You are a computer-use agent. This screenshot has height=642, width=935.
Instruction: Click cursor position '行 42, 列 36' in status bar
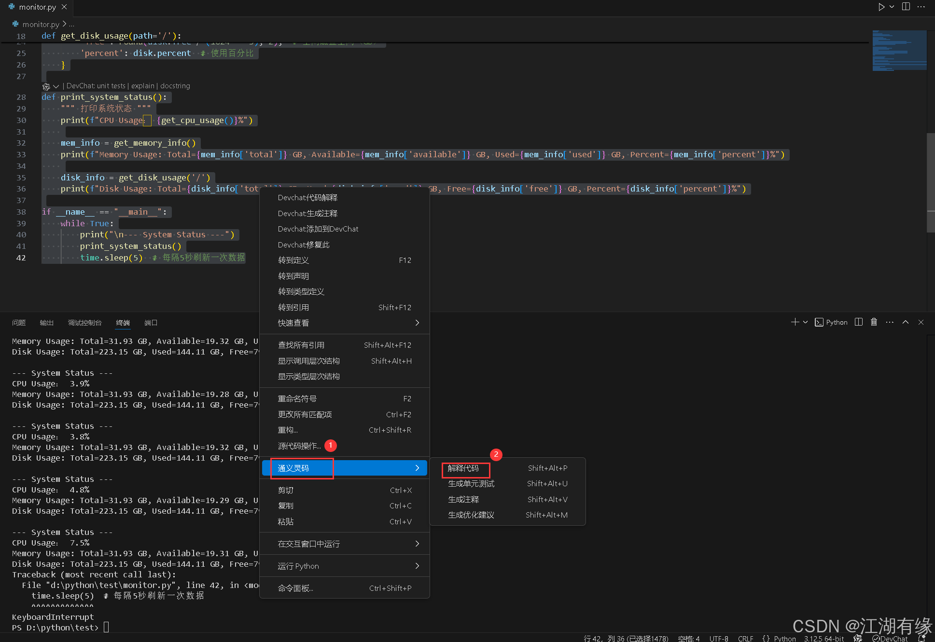[626, 638]
